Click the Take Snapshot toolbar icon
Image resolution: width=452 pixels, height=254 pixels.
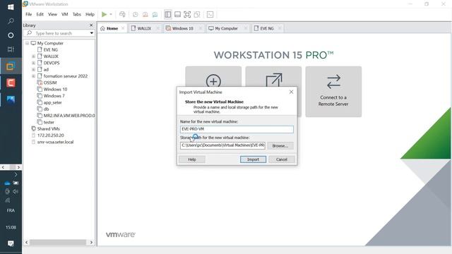pos(135,14)
